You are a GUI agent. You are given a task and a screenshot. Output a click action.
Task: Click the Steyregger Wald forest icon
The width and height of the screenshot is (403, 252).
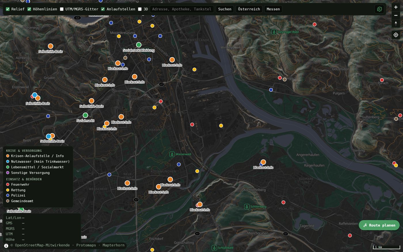(274, 32)
